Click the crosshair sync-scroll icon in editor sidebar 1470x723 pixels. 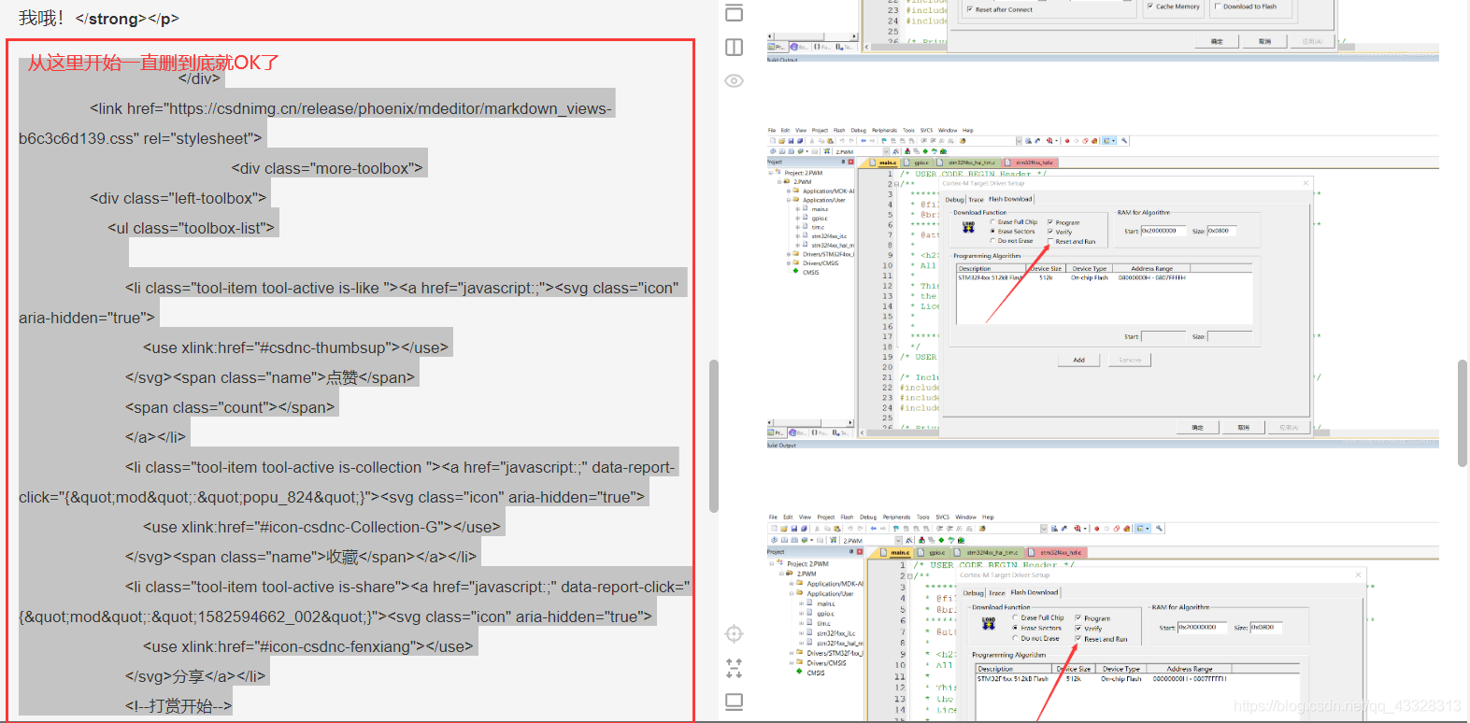pyautogui.click(x=735, y=633)
